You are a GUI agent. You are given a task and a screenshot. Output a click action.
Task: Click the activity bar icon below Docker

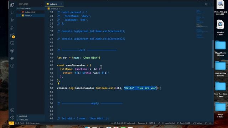[12, 66]
